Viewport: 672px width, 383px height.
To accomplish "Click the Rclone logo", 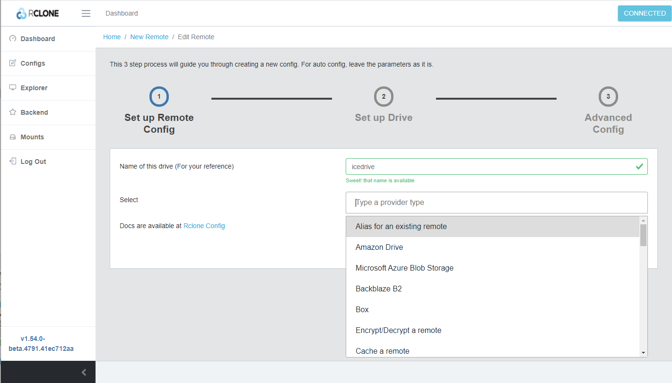I will [38, 13].
